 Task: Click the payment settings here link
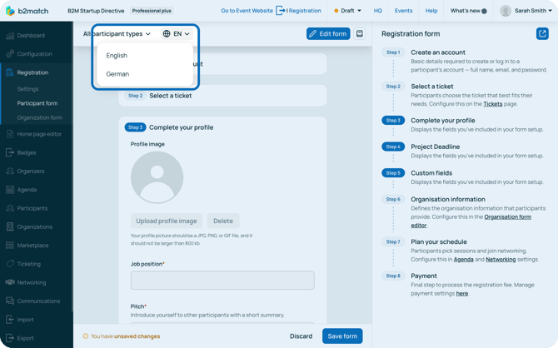462,293
